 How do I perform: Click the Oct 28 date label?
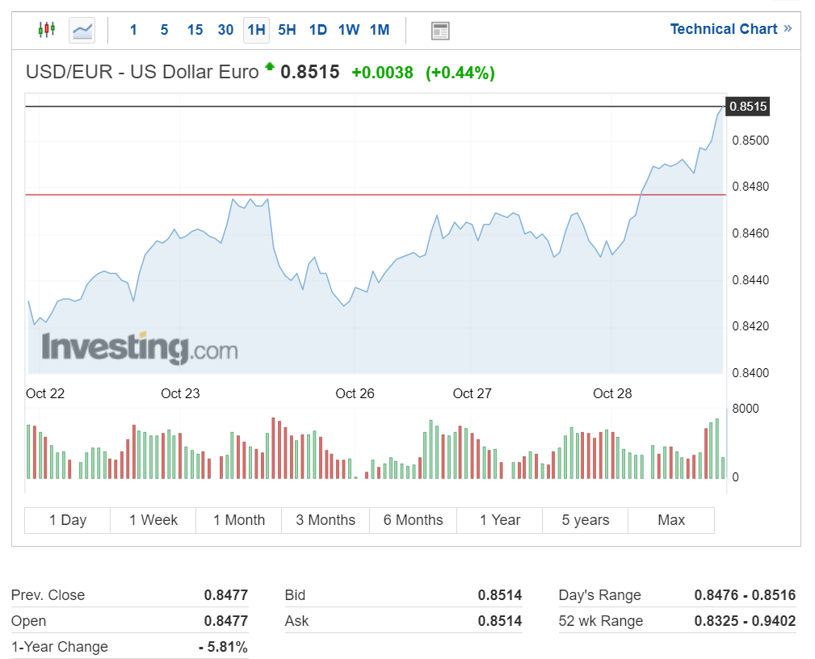pos(612,393)
